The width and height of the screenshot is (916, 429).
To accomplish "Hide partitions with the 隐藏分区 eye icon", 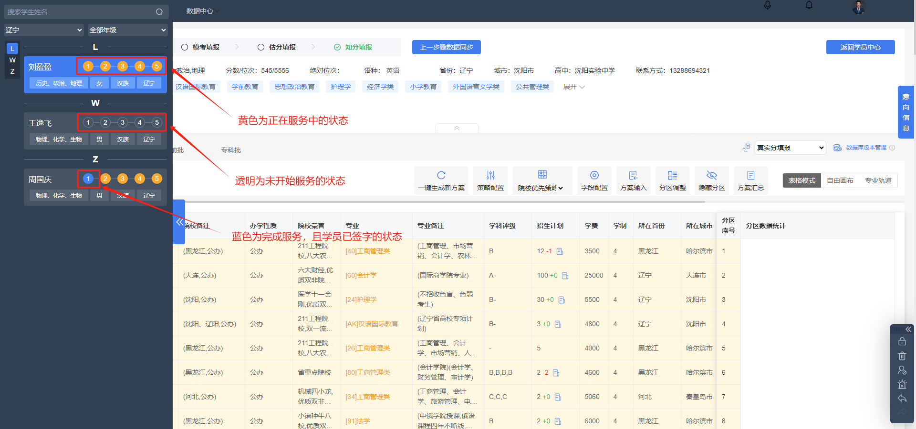I will coord(711,180).
